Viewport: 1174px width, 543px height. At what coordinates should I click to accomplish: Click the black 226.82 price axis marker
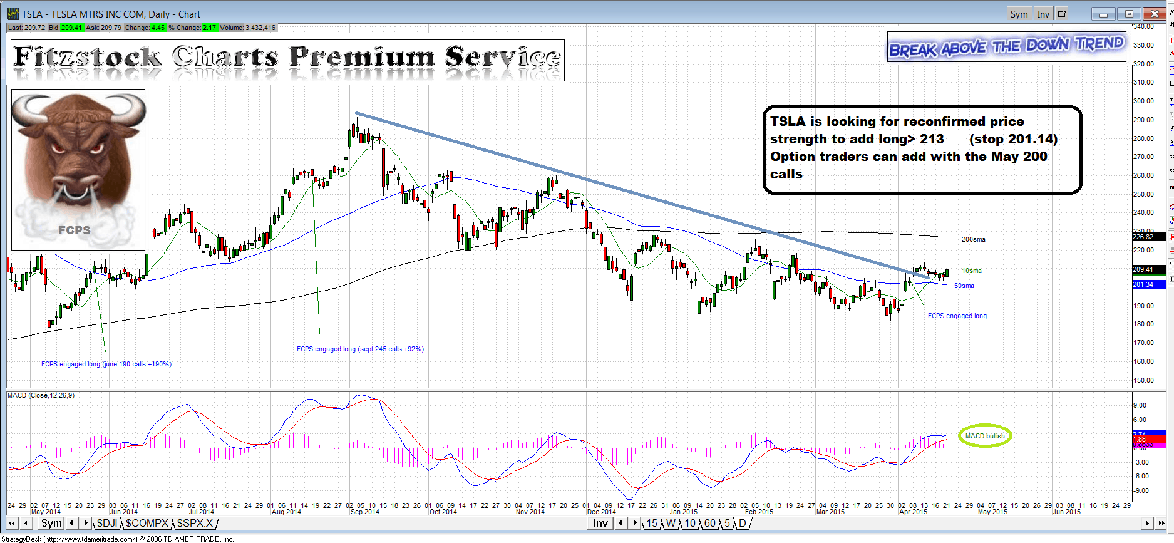click(1150, 237)
